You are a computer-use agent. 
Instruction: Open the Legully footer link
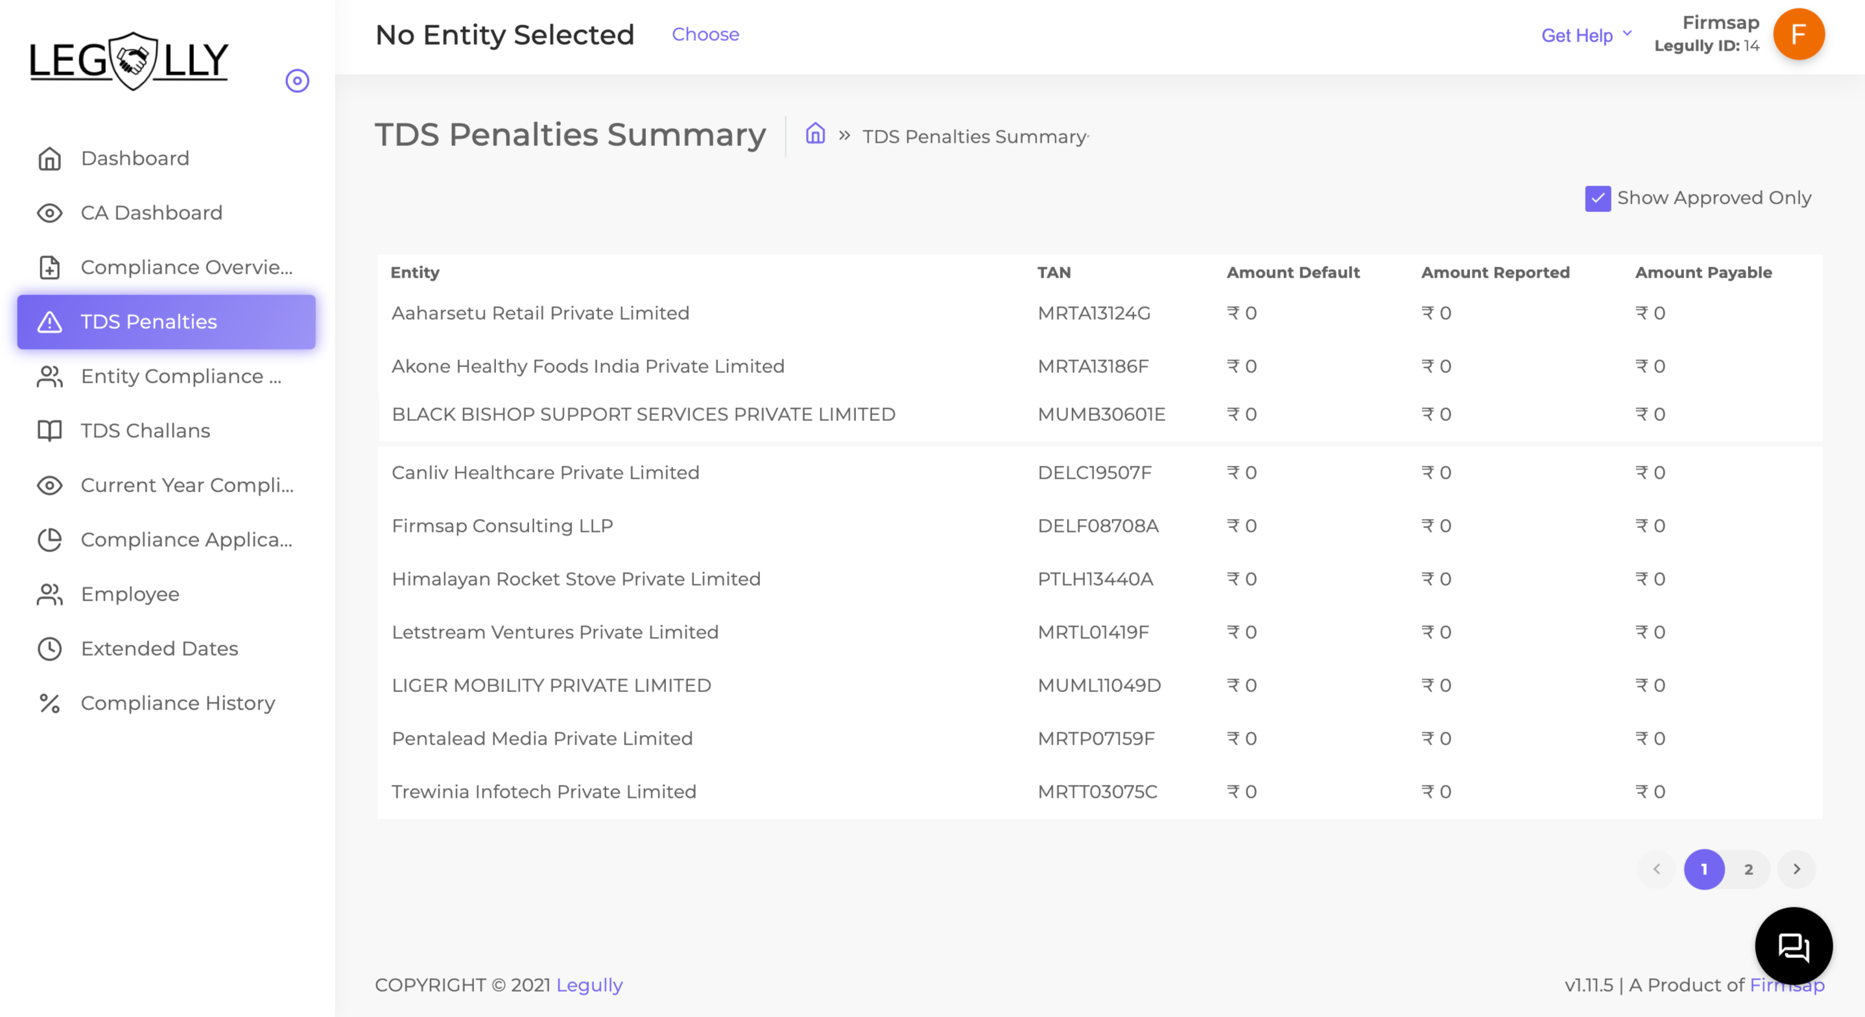point(589,985)
